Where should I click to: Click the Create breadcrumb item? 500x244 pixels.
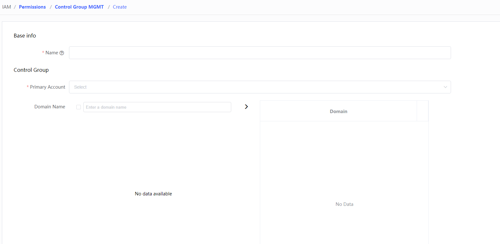tap(120, 7)
